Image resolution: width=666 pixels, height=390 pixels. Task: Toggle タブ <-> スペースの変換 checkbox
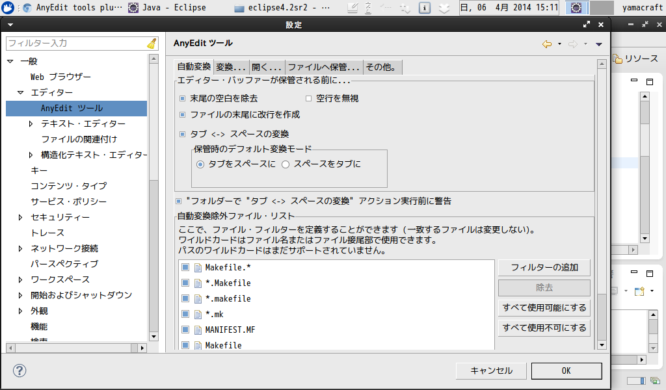183,134
